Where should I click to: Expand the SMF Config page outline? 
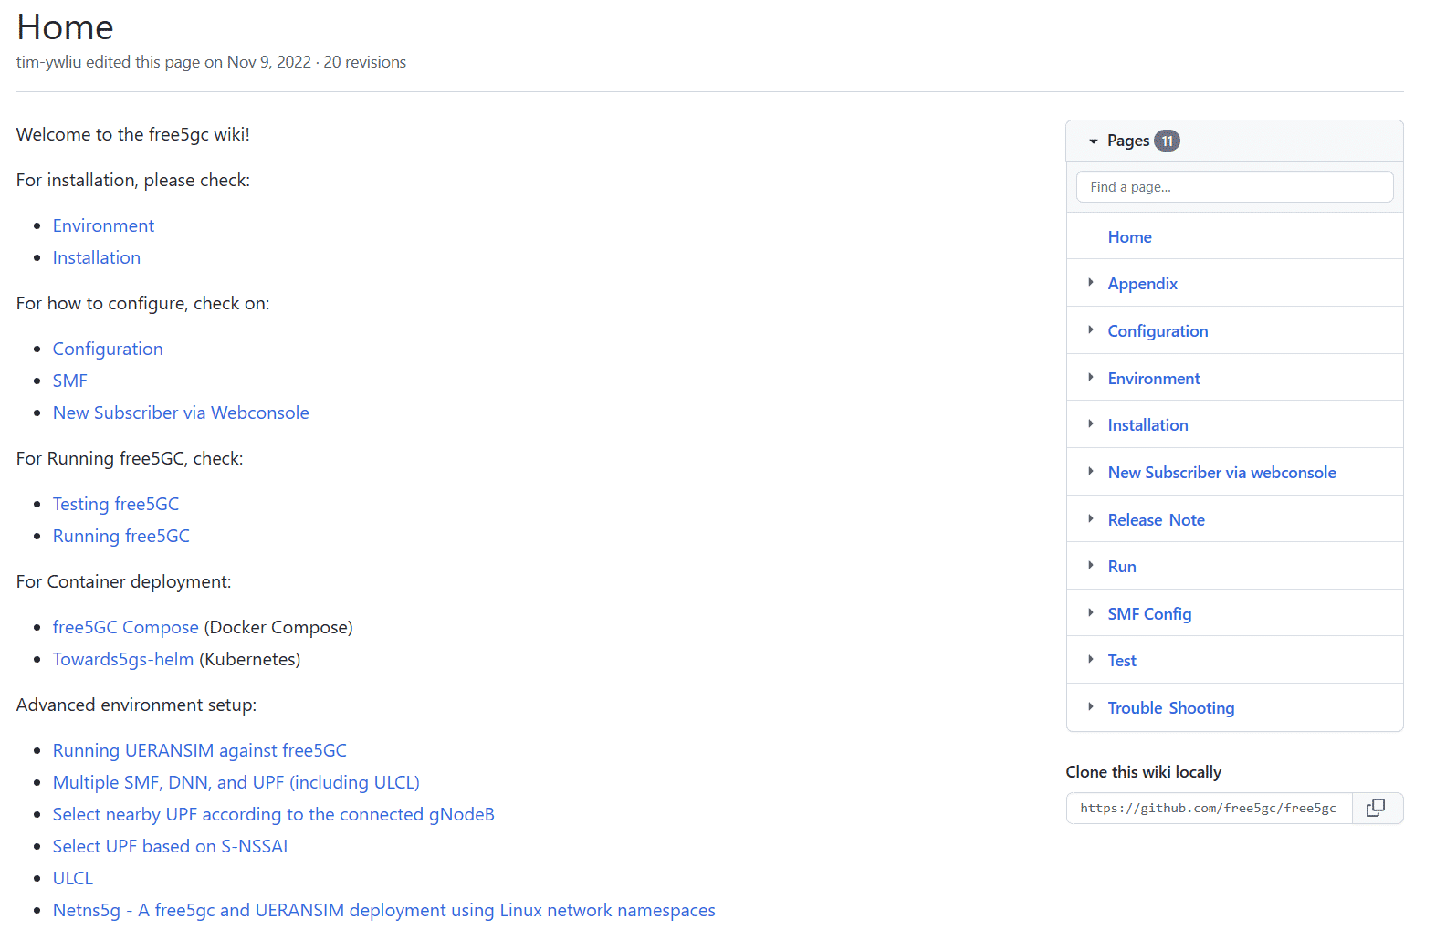(1090, 613)
